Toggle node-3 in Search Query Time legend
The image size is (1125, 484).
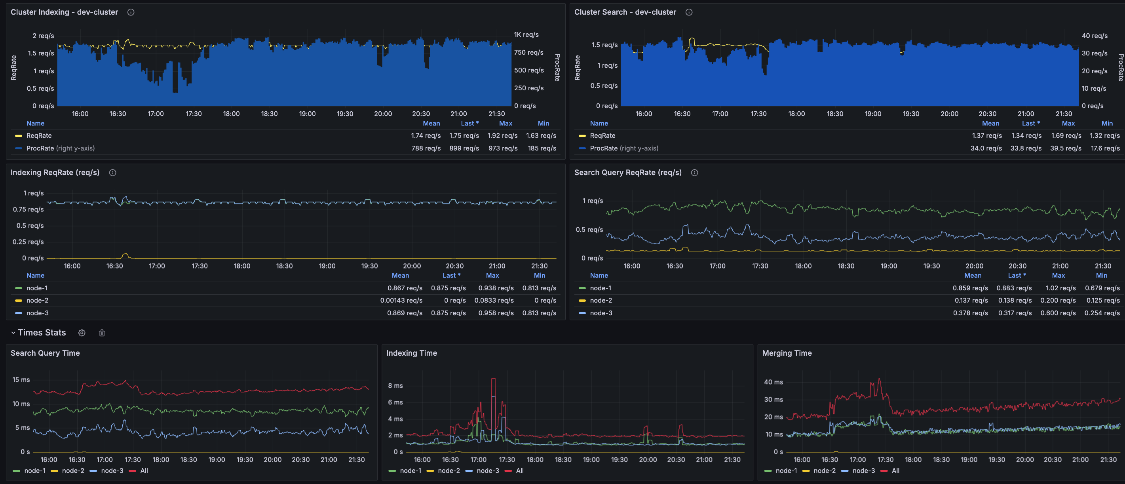112,471
